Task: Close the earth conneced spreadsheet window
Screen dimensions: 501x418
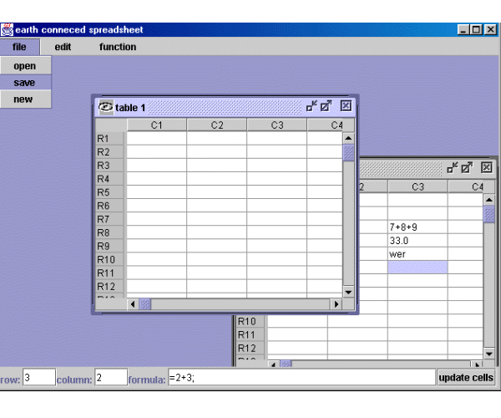Action: (490, 30)
